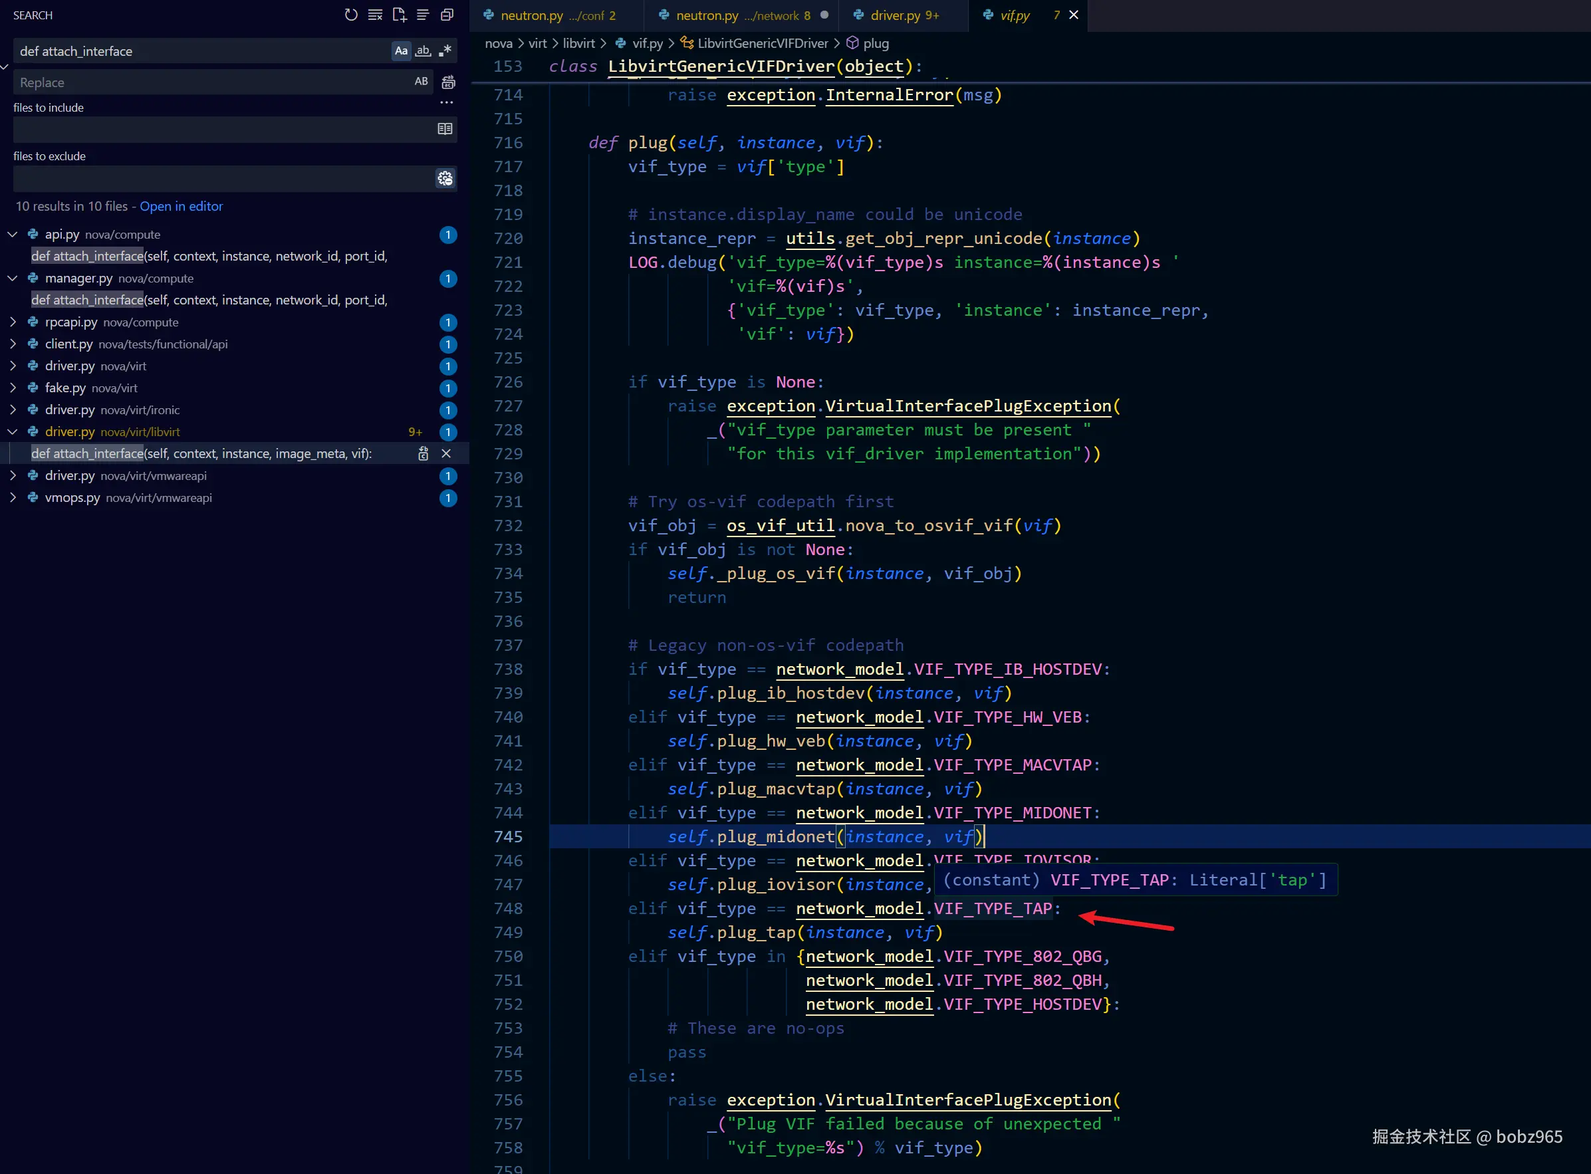Click _plug_os_vif call on line 734
The image size is (1591, 1174).
coord(776,574)
